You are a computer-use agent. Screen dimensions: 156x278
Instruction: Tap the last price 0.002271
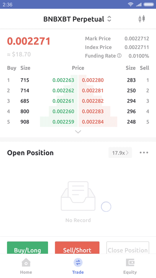point(29,41)
